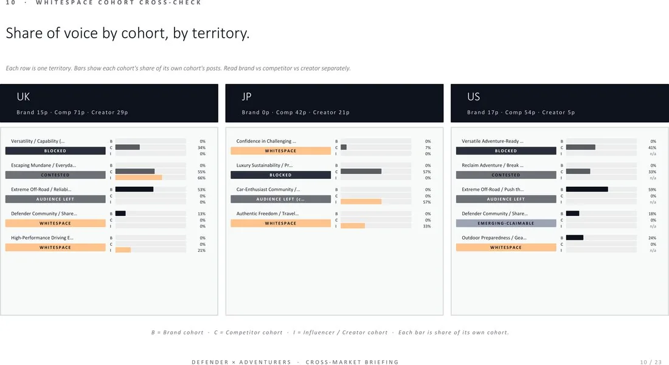Click the CONTESTED badge under Escaping Mundane
This screenshot has width=669, height=365.
(x=55, y=175)
